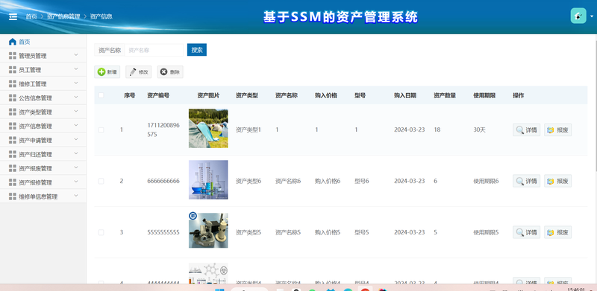Click the grid icon beside 员工管理

click(x=13, y=70)
